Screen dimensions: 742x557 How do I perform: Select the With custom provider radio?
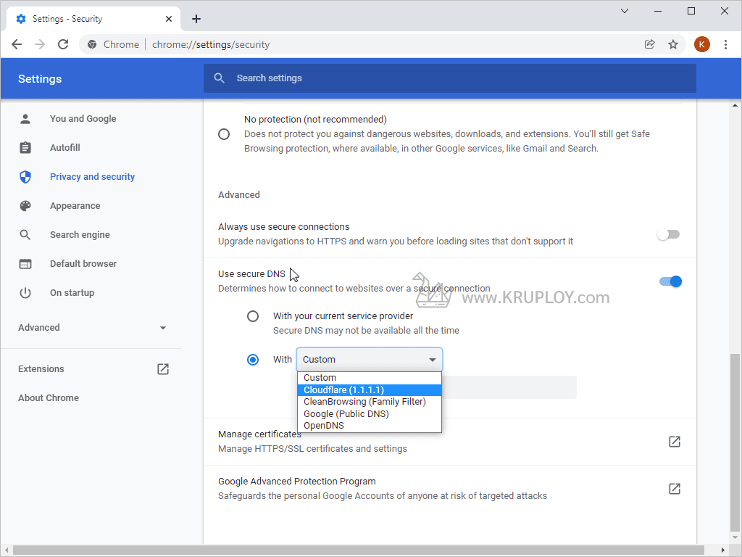(x=253, y=360)
